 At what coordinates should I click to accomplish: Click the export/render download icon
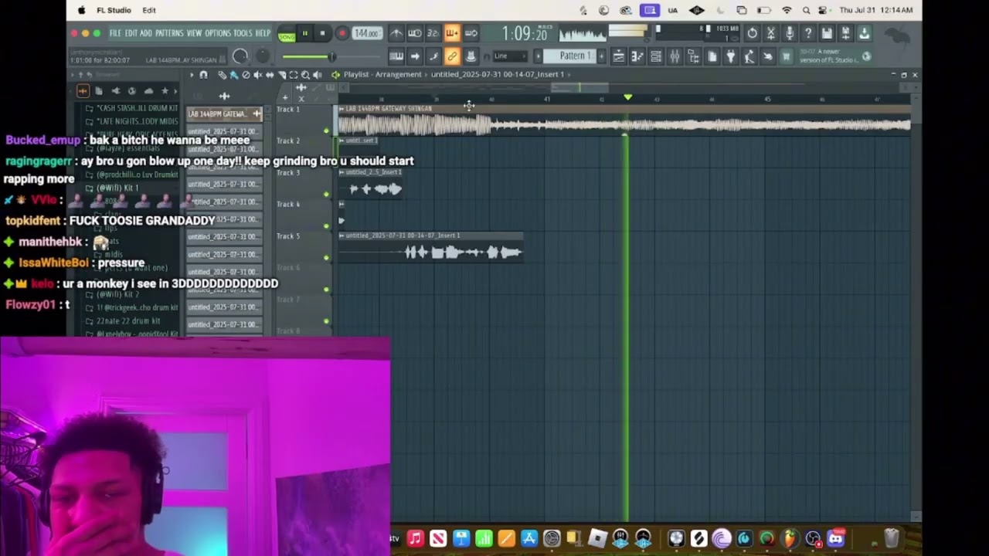(x=864, y=33)
